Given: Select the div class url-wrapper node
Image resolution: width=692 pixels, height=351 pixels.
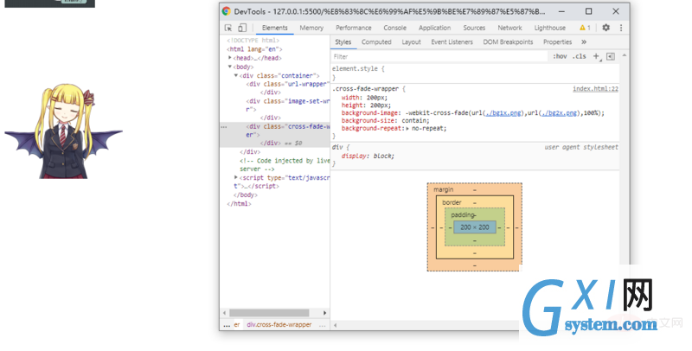Looking at the screenshot, I should 288,84.
